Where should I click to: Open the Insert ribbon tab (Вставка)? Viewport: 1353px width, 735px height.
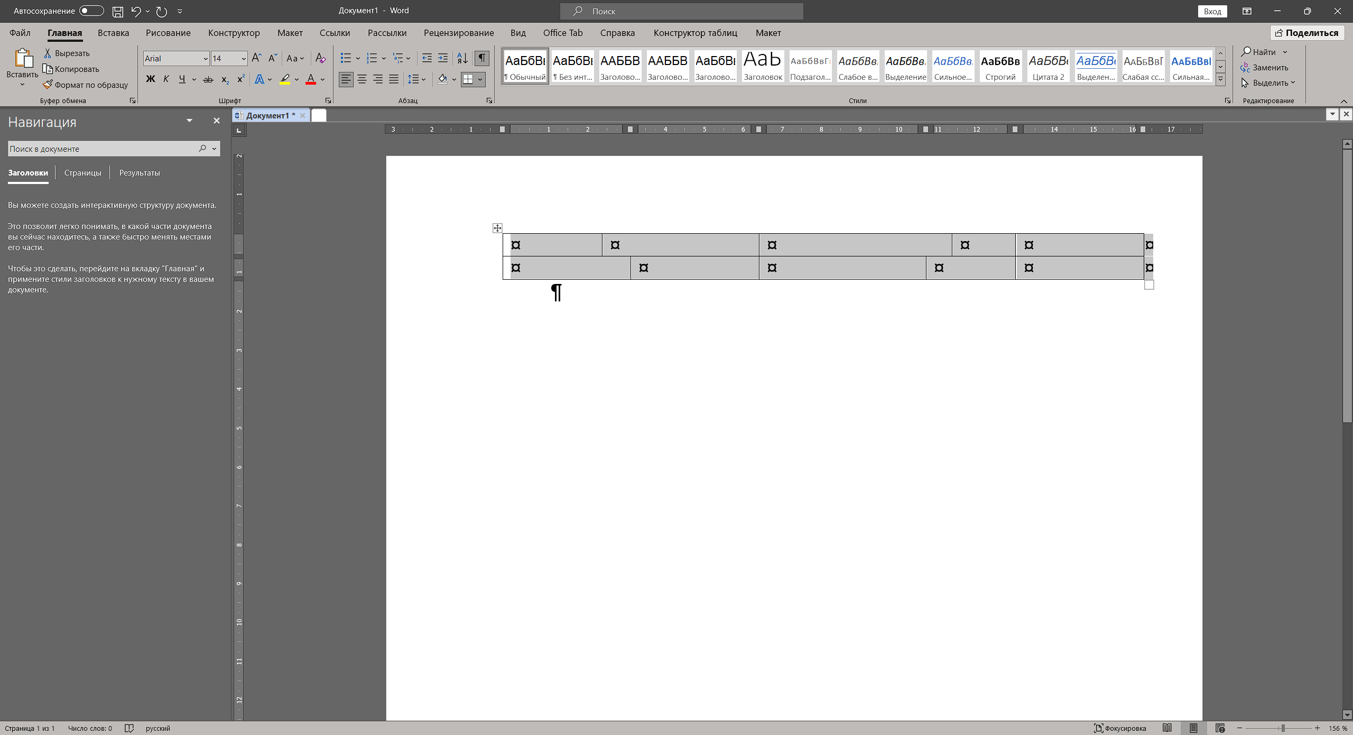tap(113, 33)
